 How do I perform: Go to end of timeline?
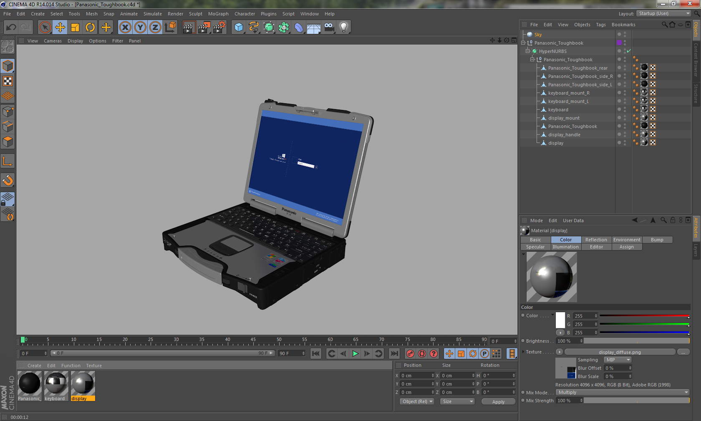394,353
